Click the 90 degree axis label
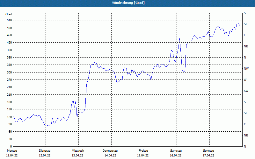255x159 pixels. 10,124
